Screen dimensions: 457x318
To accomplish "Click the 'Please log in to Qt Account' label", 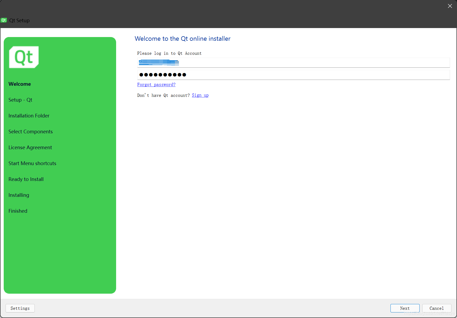I will click(169, 53).
